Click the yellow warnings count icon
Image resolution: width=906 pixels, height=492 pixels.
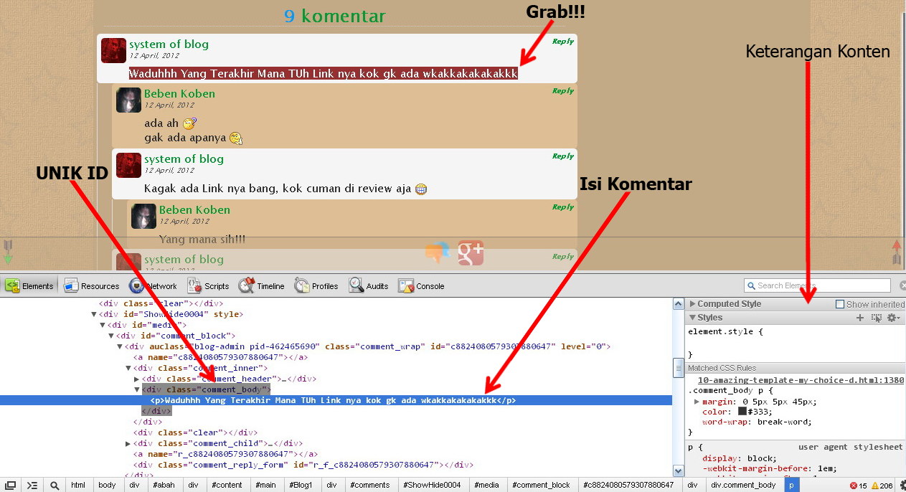[x=876, y=486]
